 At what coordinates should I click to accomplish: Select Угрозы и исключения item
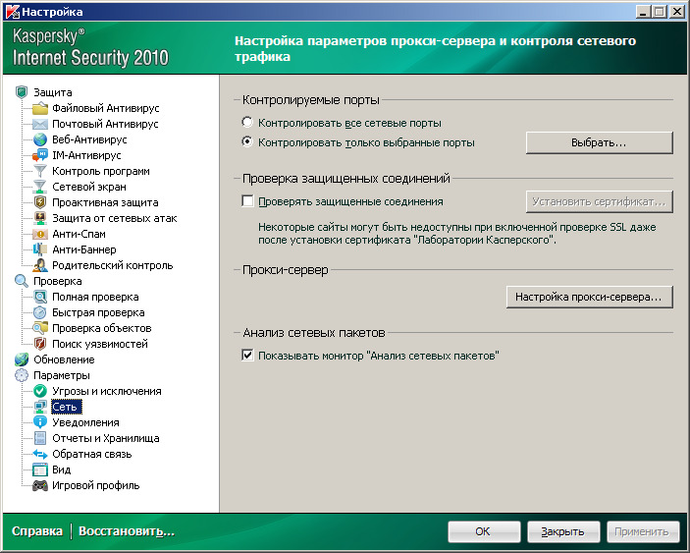[107, 391]
